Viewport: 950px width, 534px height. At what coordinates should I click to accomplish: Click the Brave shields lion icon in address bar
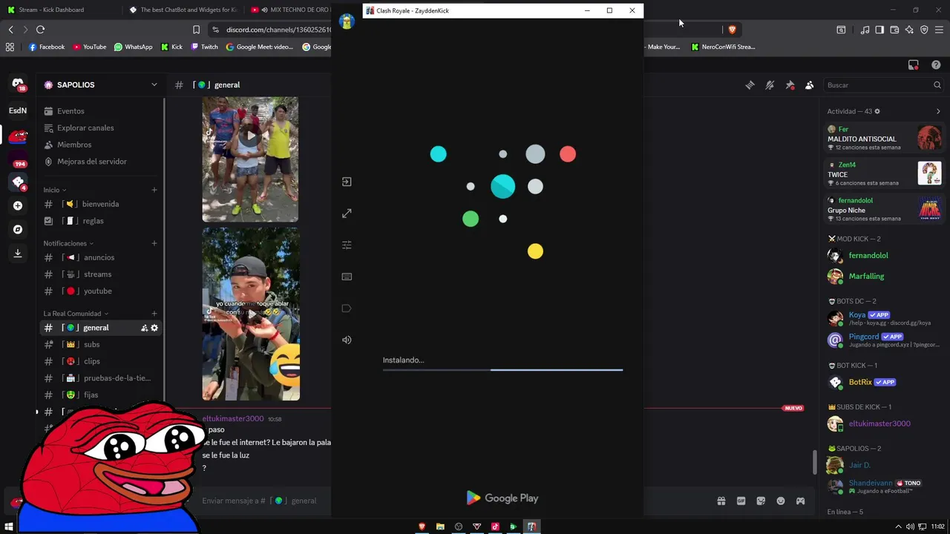tap(732, 30)
